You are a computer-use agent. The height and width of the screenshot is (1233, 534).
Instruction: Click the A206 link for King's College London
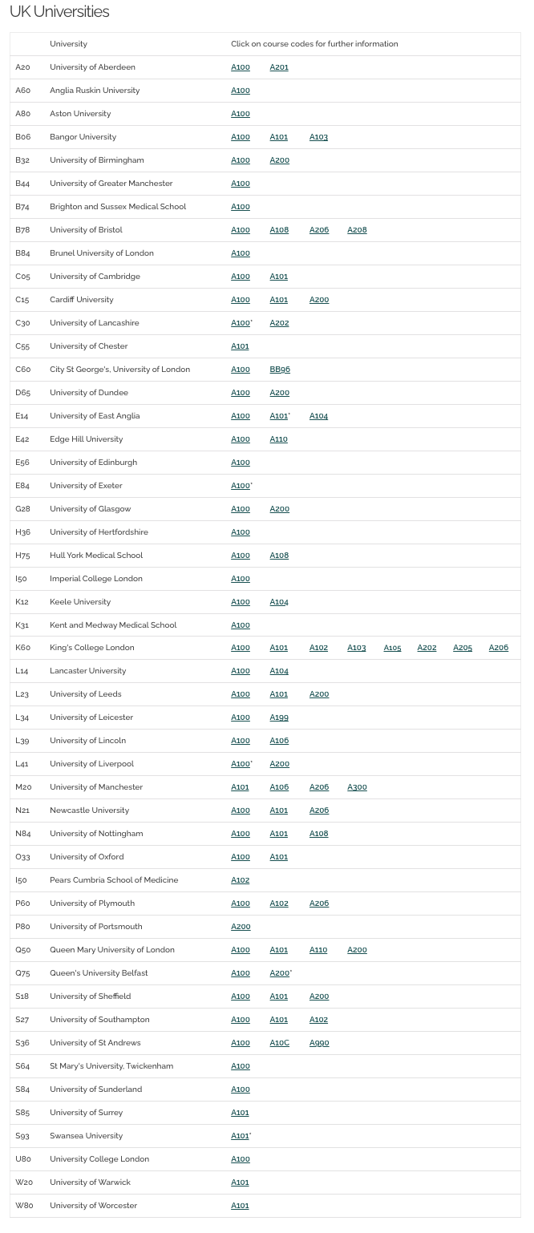coord(499,648)
